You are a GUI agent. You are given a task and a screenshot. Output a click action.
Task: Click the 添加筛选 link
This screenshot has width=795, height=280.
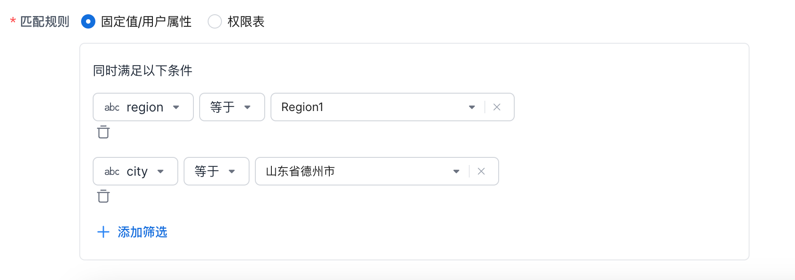coord(142,232)
